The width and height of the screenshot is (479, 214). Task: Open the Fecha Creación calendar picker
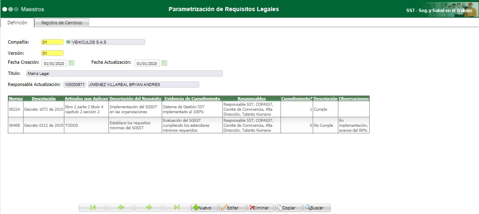click(71, 63)
